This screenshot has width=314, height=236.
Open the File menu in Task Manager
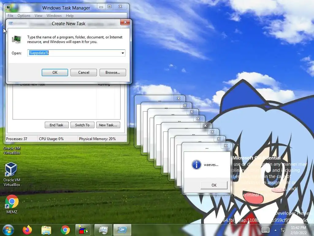coord(10,16)
